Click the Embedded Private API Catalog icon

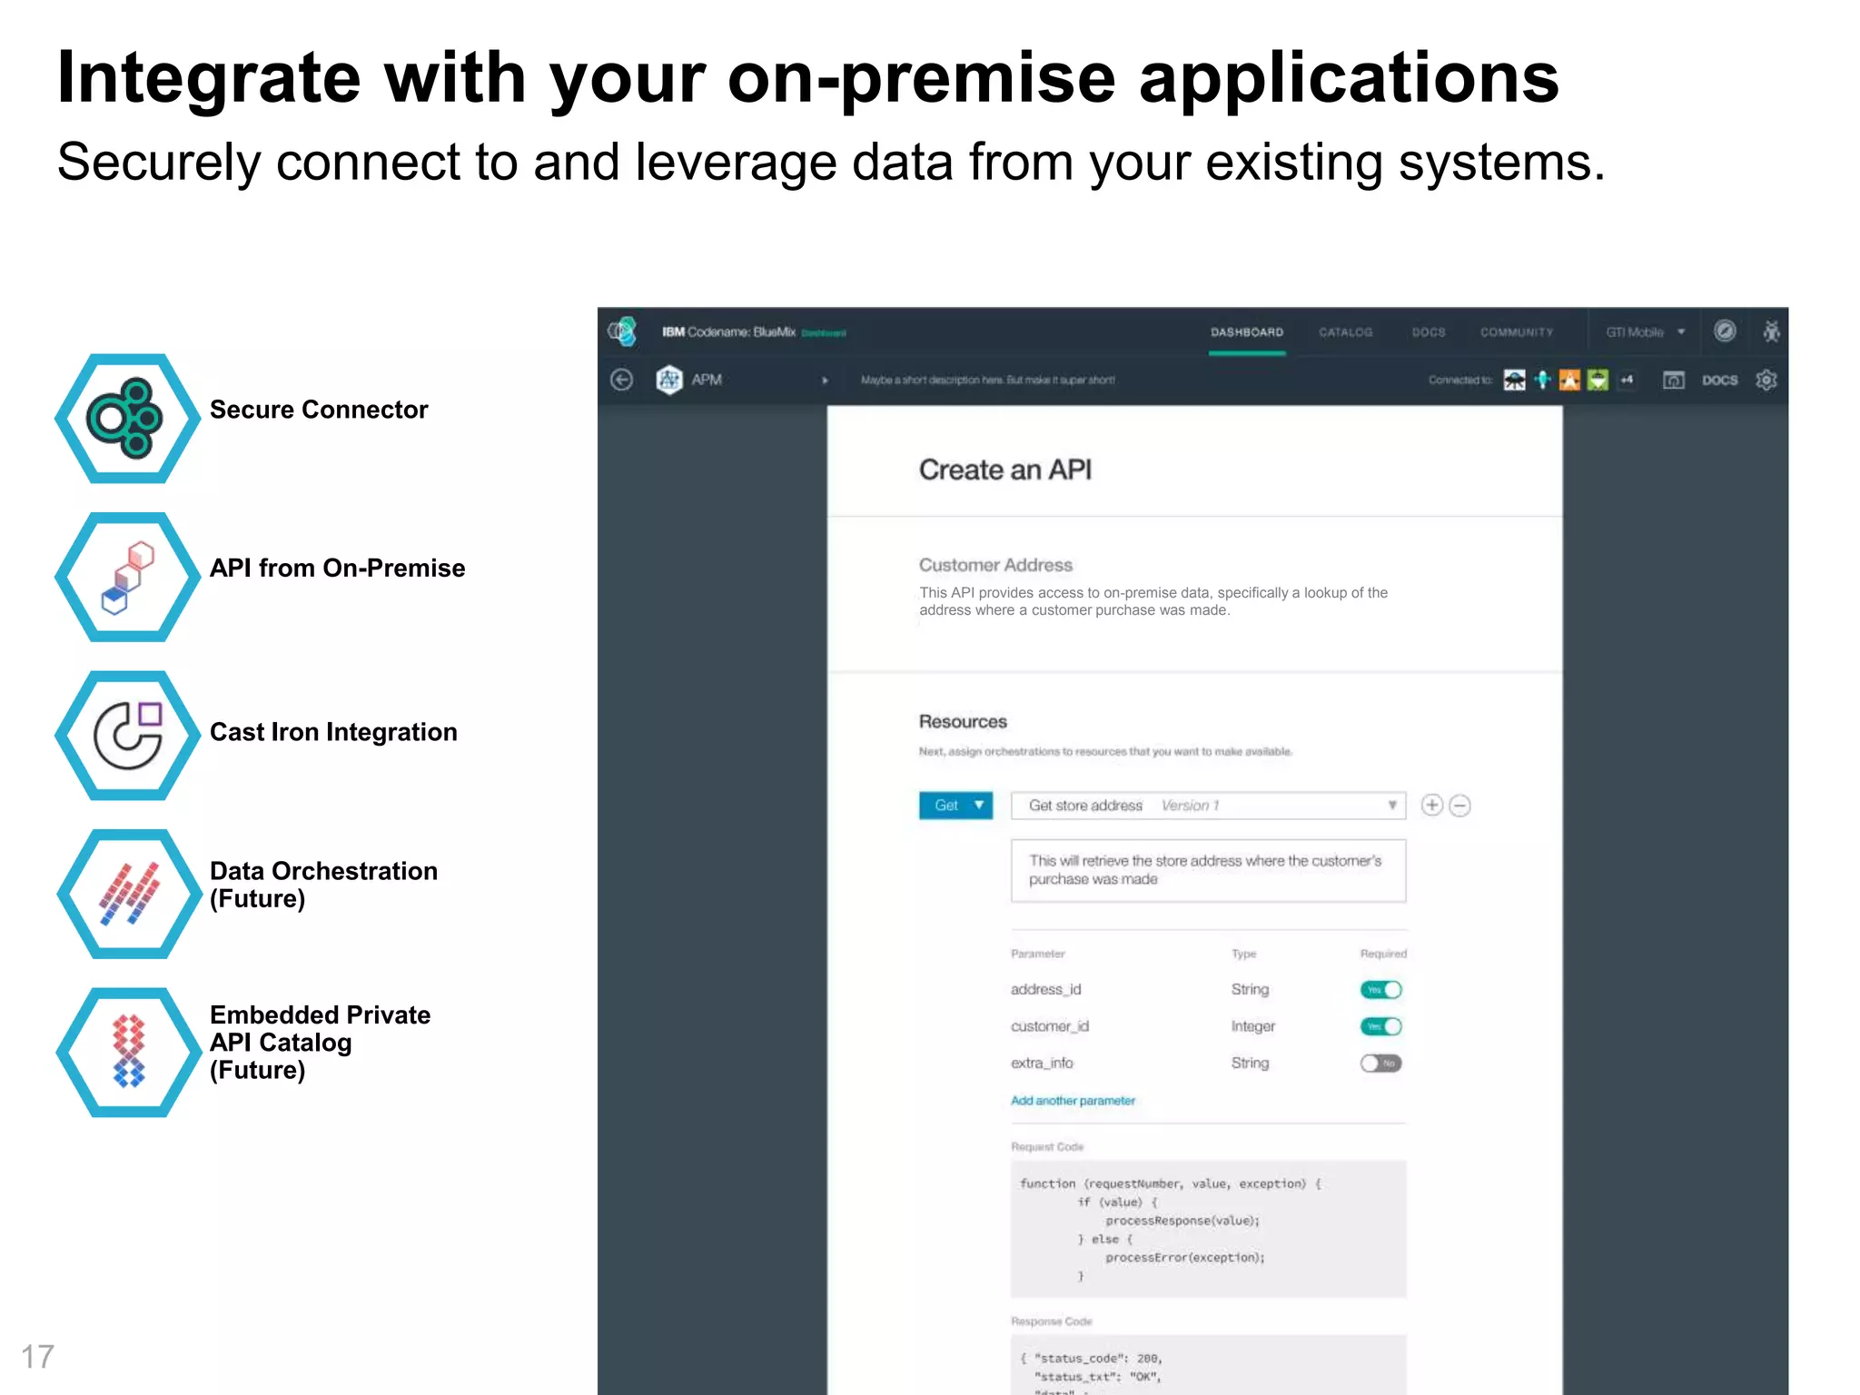pyautogui.click(x=128, y=1053)
